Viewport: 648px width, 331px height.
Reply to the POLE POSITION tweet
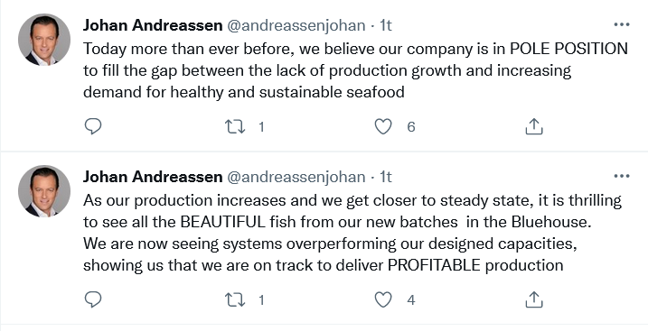point(93,126)
